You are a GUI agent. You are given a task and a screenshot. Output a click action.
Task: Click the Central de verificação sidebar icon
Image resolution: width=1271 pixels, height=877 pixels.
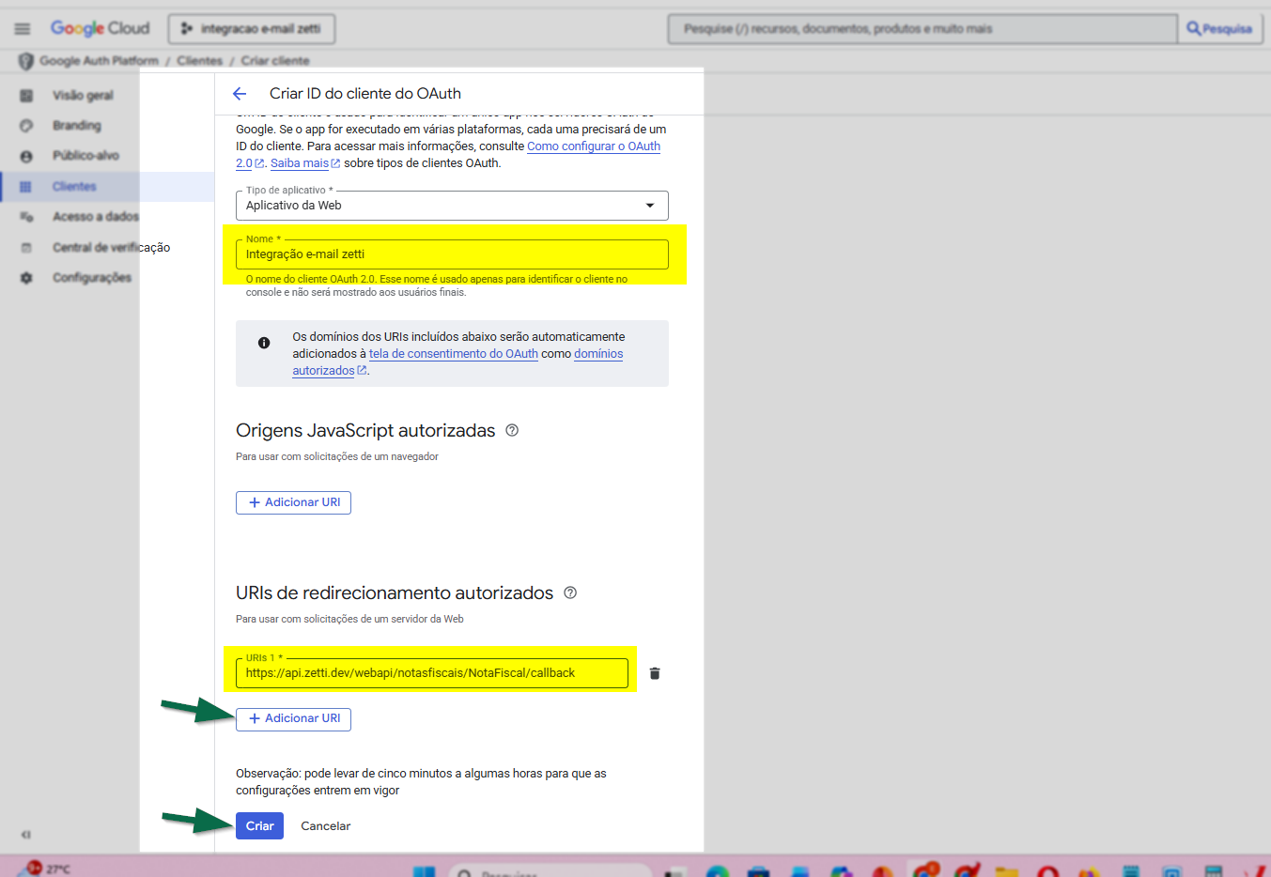coord(26,248)
